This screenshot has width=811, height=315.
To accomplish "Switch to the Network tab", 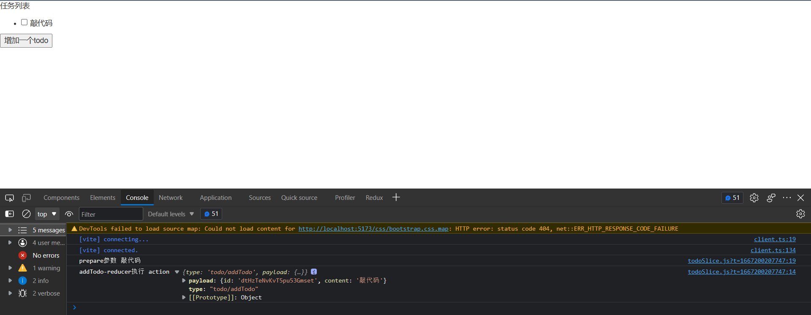I will click(171, 198).
